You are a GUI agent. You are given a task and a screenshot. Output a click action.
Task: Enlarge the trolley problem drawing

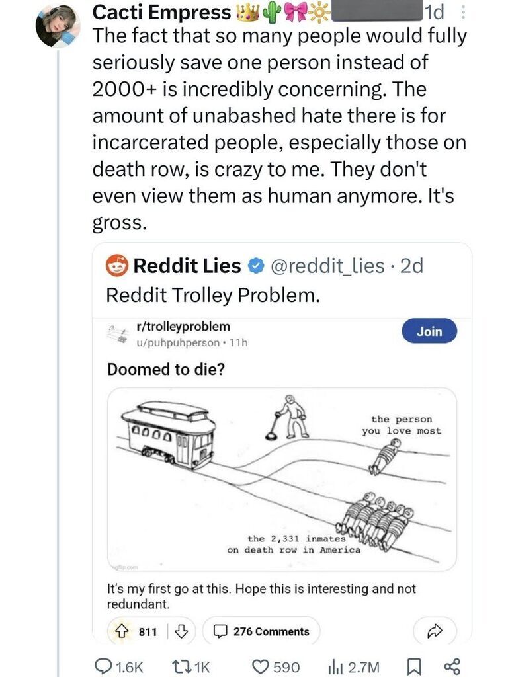coord(281,479)
